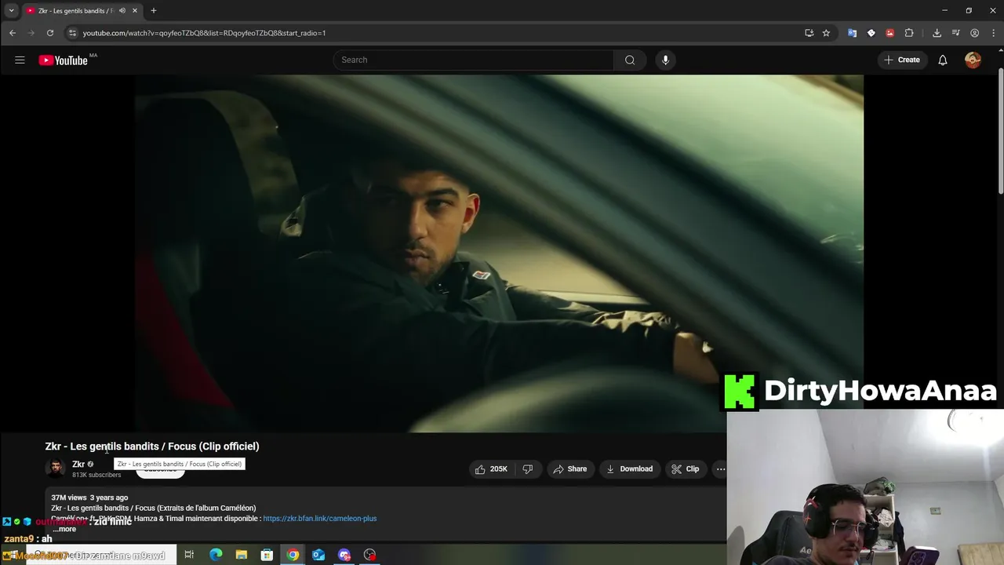
Task: Open Chrome profile icon in toolbar
Action: (x=975, y=33)
